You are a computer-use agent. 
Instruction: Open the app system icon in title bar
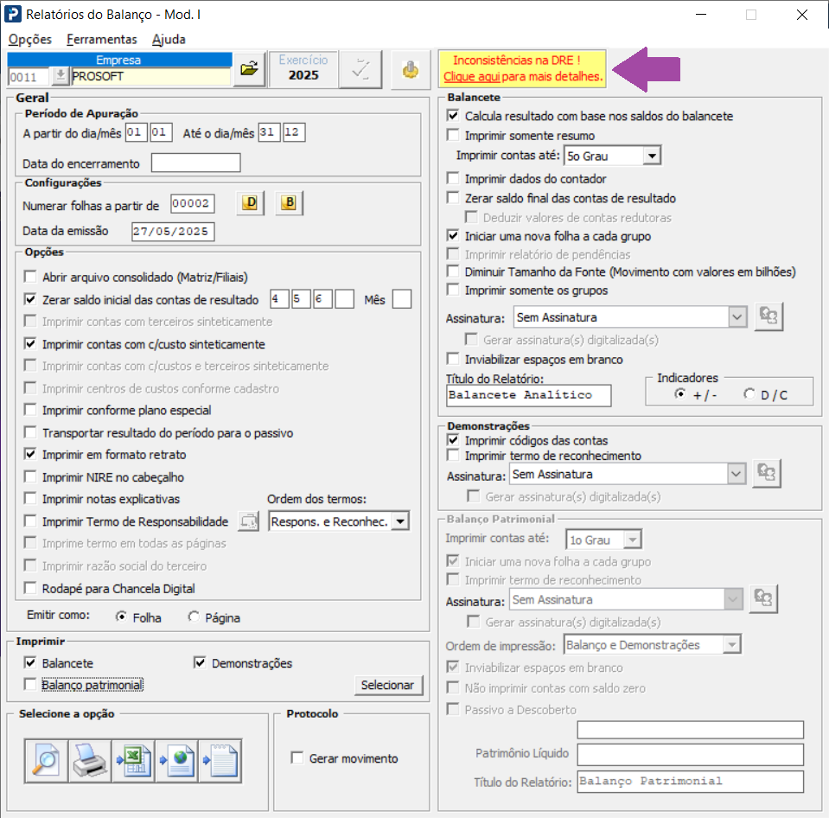click(x=13, y=15)
